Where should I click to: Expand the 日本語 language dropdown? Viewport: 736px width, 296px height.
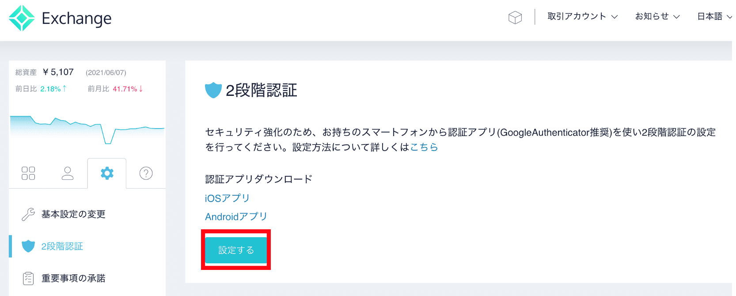click(x=713, y=16)
